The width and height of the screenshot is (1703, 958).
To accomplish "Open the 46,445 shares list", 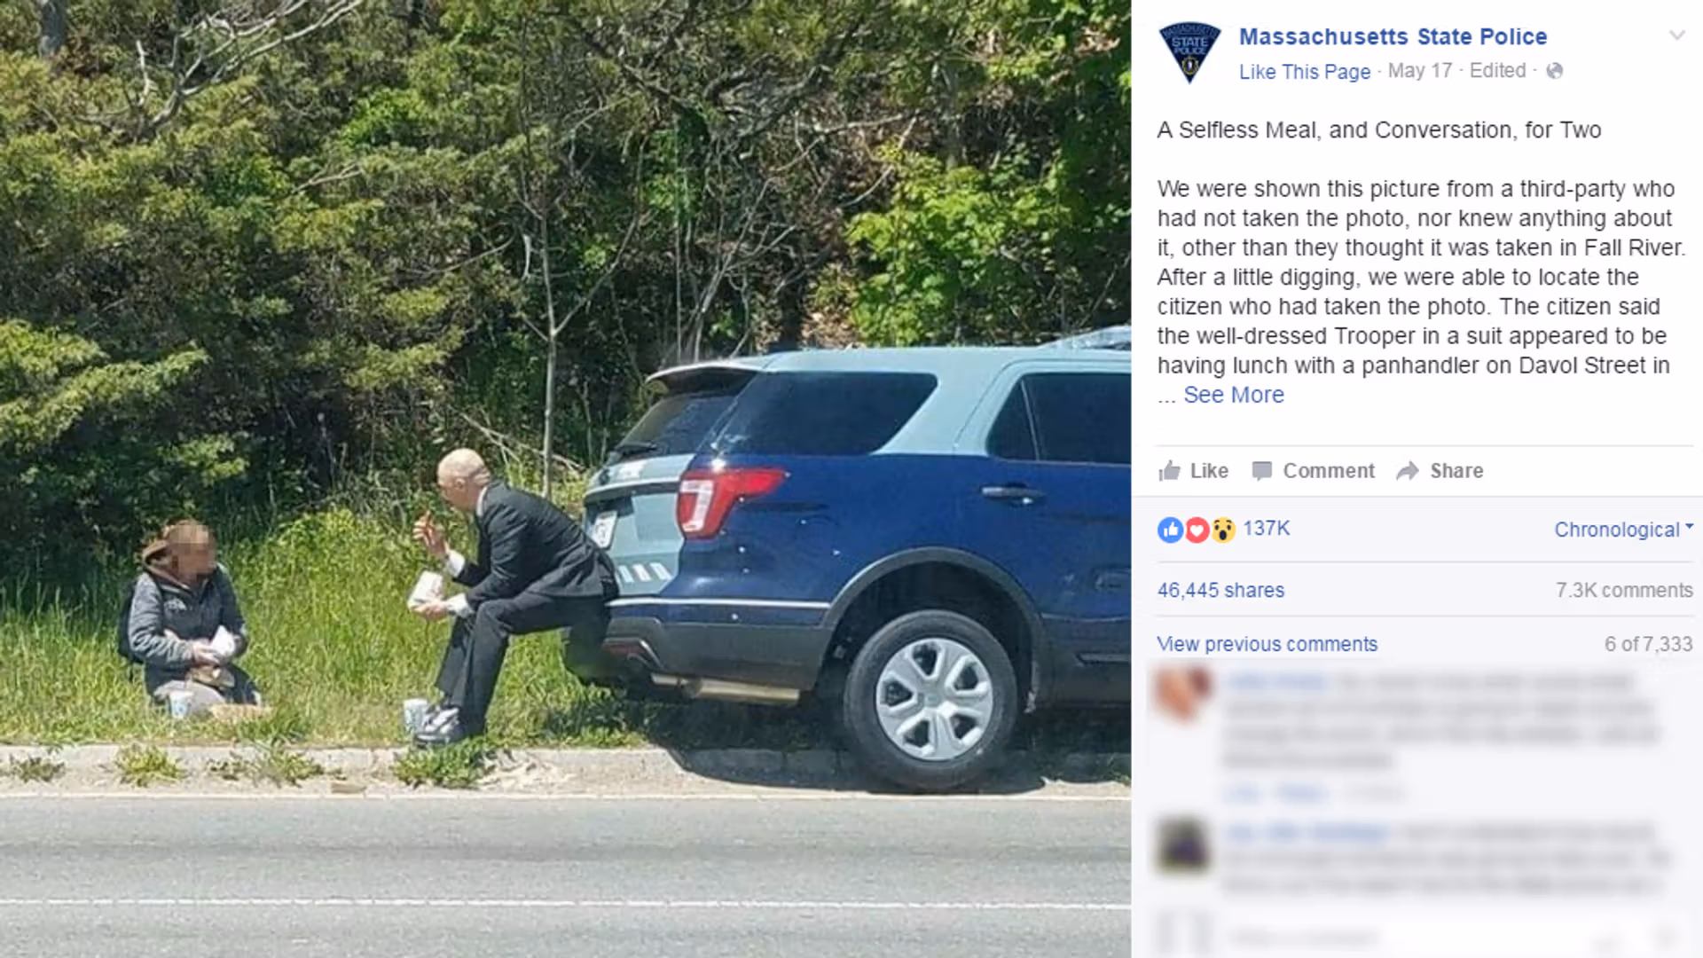I will click(1220, 590).
